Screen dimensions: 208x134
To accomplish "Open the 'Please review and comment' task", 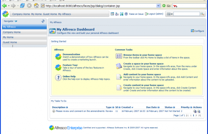I will pos(80,111).
